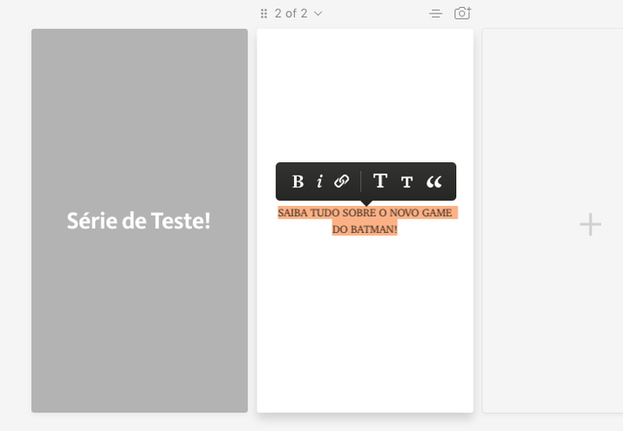Click the camera add-photo icon
This screenshot has height=431, width=623.
point(463,13)
